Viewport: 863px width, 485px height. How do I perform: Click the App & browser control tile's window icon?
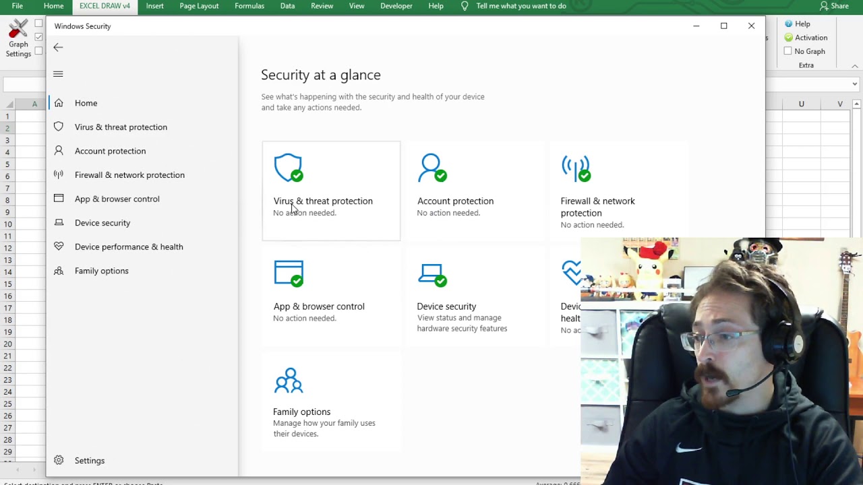coord(289,273)
